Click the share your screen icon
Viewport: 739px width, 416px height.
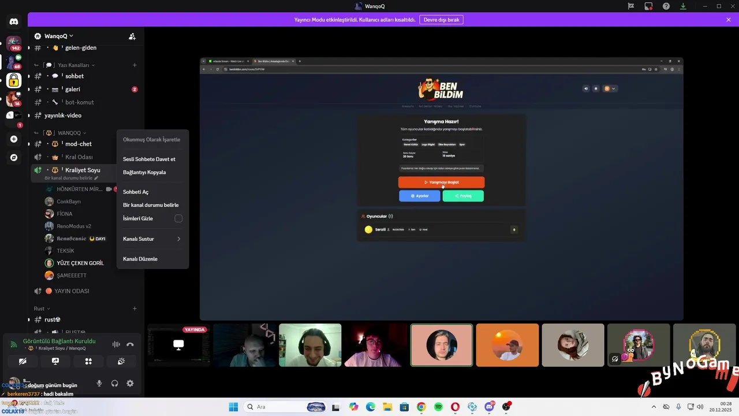[55, 361]
